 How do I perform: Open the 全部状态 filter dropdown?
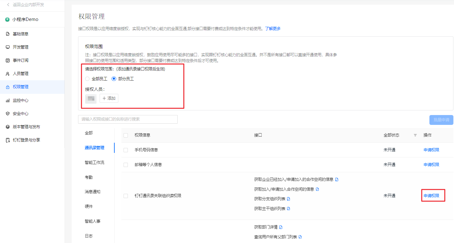pyautogui.click(x=415, y=135)
